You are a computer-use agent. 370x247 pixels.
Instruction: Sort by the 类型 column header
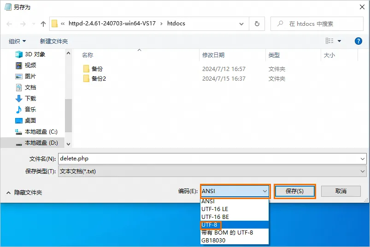point(274,55)
